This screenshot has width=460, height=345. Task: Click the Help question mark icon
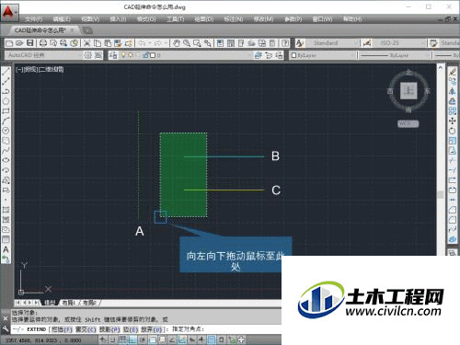click(x=285, y=43)
